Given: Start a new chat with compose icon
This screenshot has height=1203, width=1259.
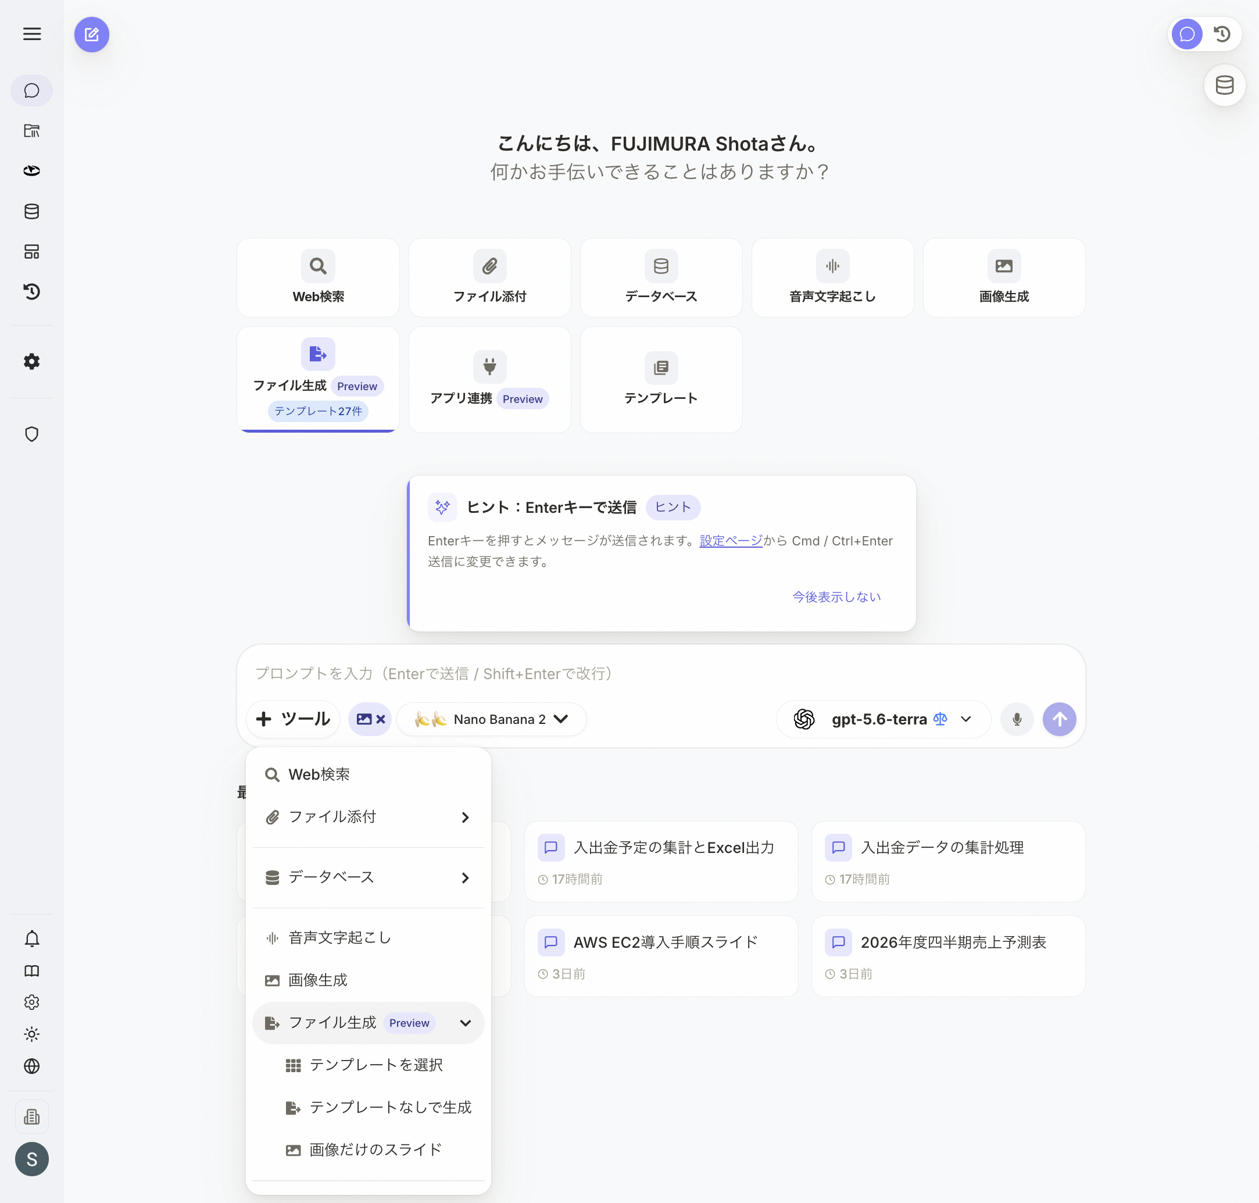Looking at the screenshot, I should coord(92,35).
